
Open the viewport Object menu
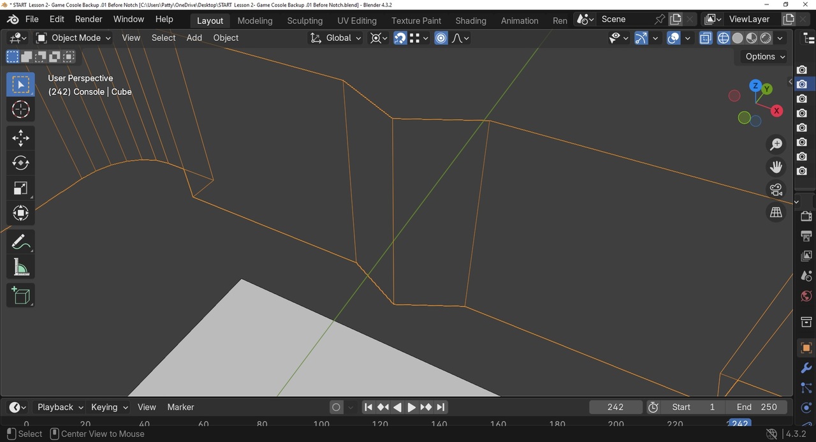226,38
